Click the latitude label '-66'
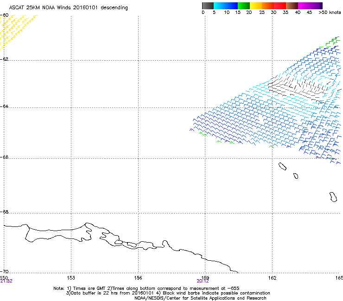 click(5, 157)
